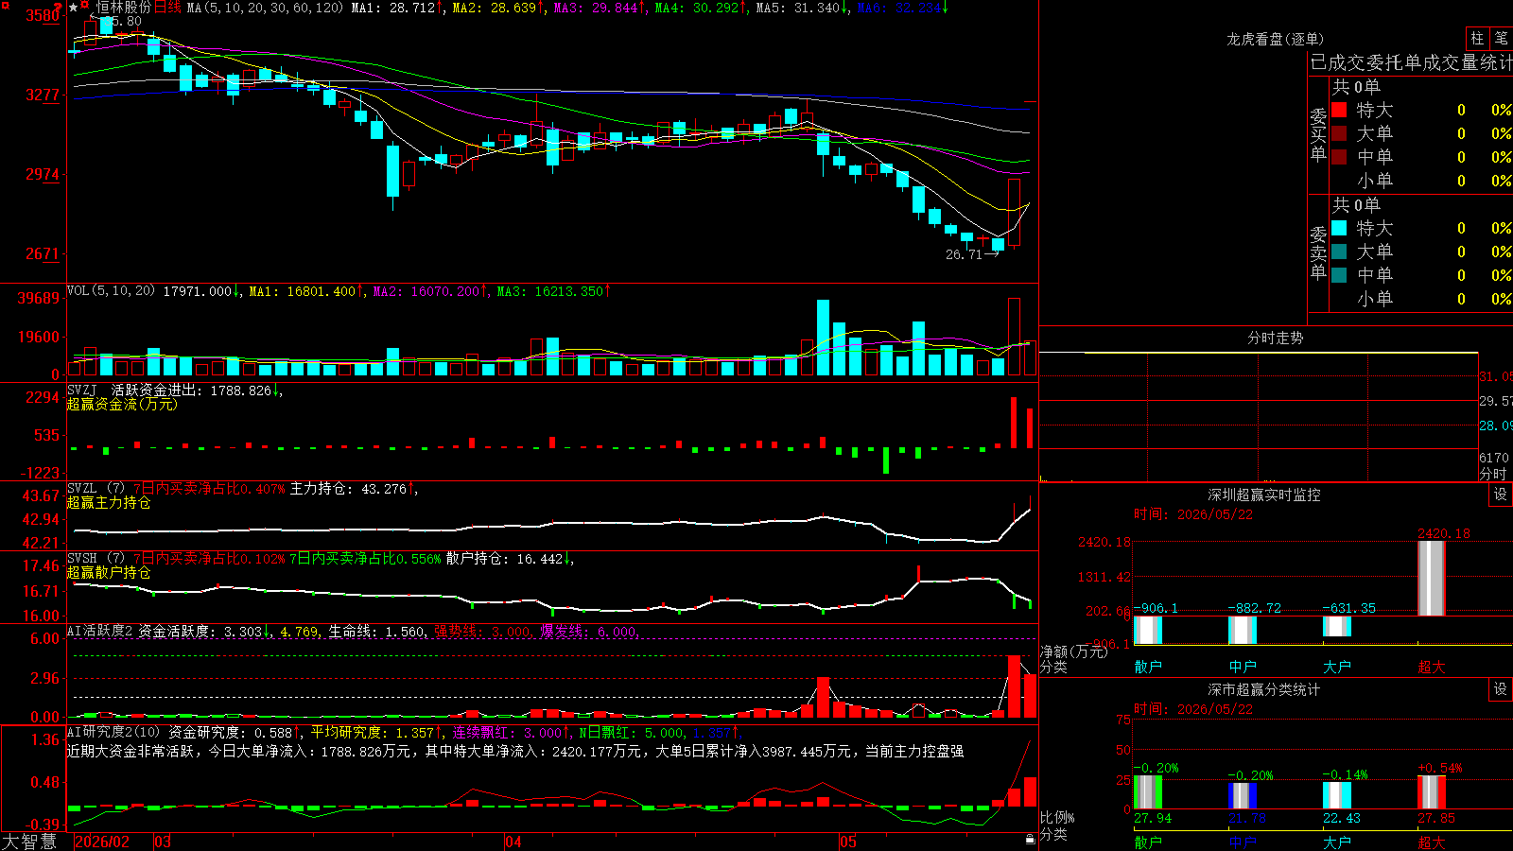The image size is (1513, 851).
Task: Click the MA(5,10,20,30,60,120) indicator label
Action: point(265,8)
